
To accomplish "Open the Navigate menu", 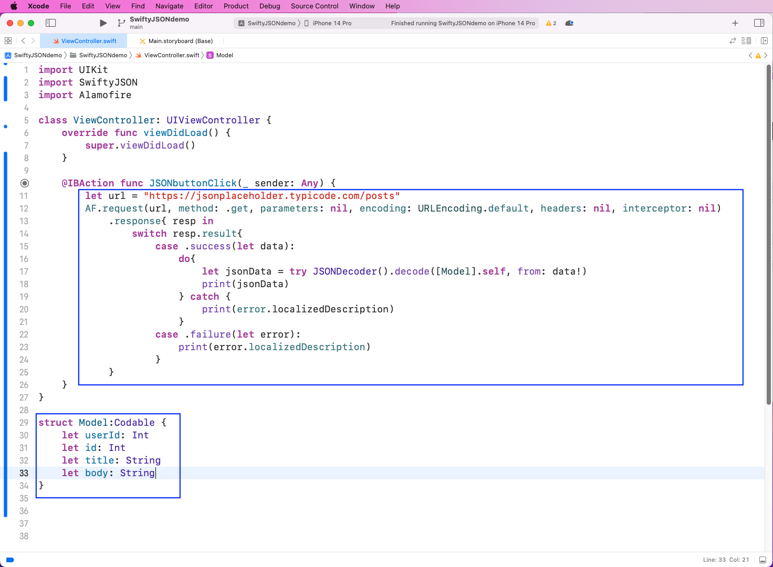I will pyautogui.click(x=170, y=6).
